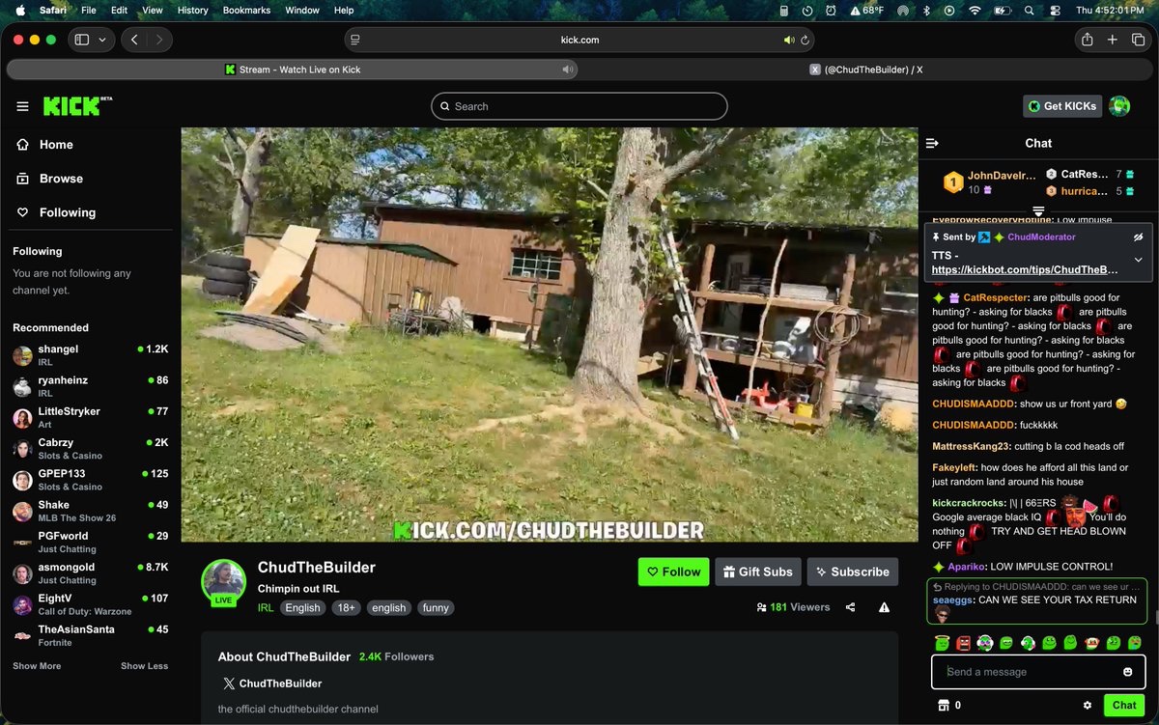Open Spotlight search in menu bar

[x=1029, y=10]
